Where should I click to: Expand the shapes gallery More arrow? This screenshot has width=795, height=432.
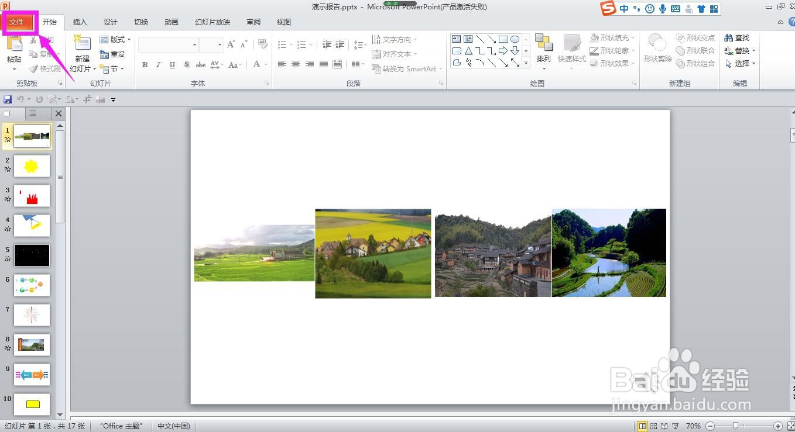point(526,63)
